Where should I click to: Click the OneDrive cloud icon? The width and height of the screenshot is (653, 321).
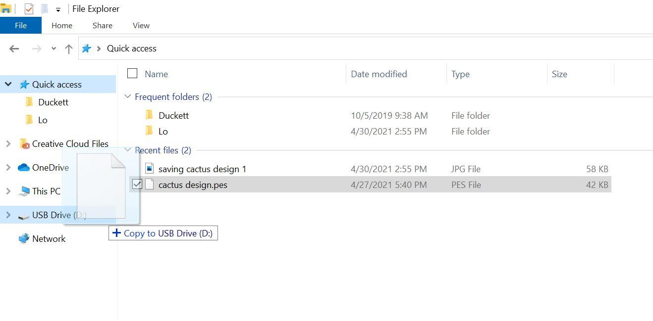click(23, 168)
